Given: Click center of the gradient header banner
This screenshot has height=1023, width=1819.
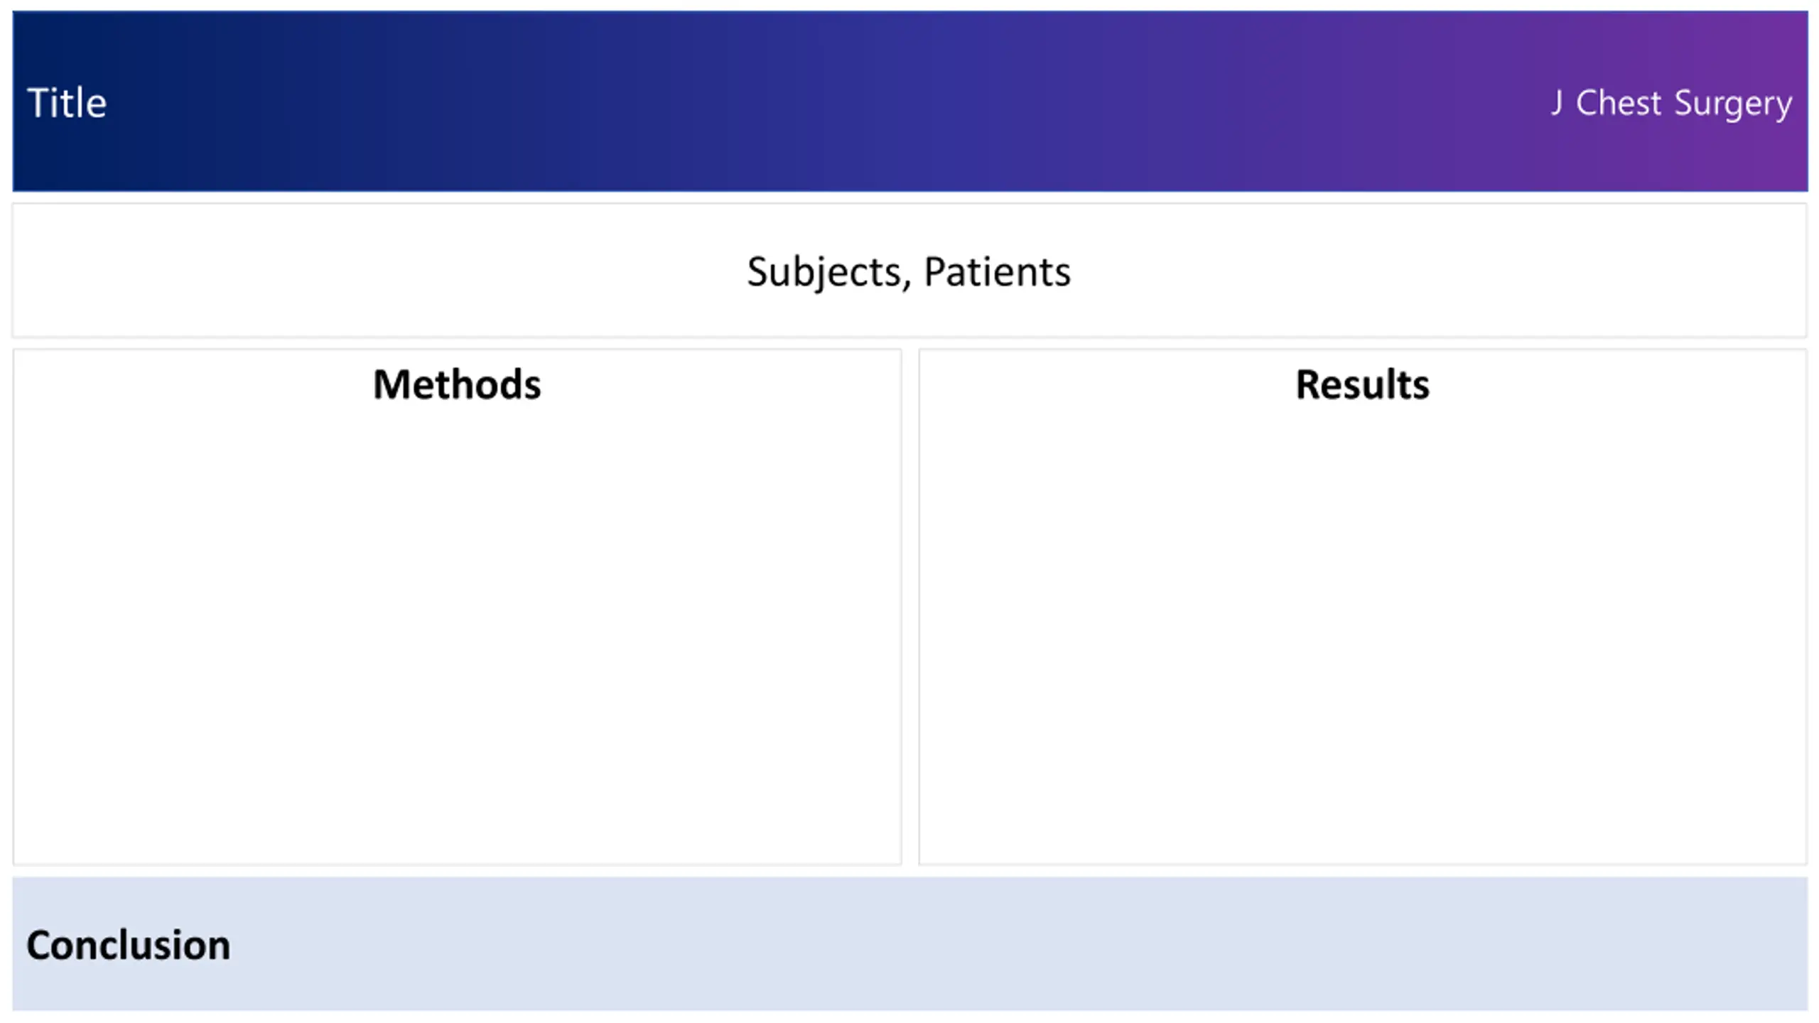Looking at the screenshot, I should pos(909,101).
